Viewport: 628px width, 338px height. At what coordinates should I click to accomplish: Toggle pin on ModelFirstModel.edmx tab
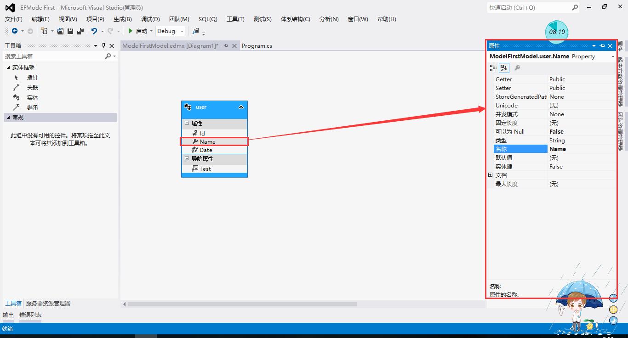pos(226,45)
